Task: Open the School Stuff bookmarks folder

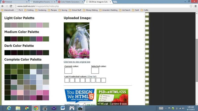Action: tap(75, 10)
